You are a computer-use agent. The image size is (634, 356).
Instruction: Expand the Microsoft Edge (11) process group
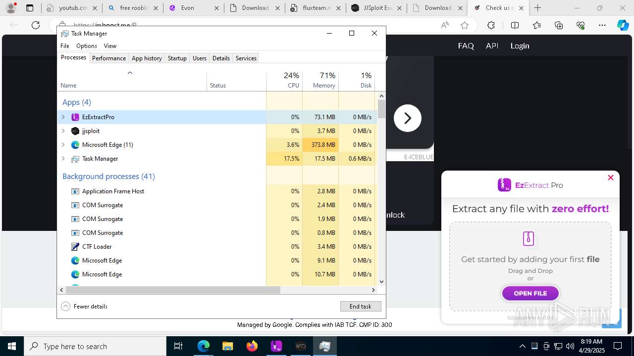[x=63, y=145]
